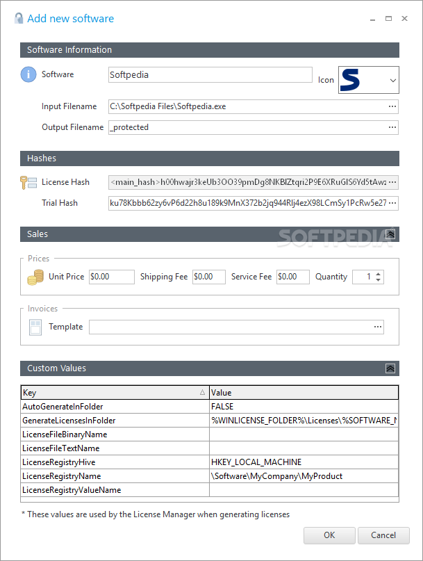Confirm with the OK button
423x561 pixels.
point(329,535)
